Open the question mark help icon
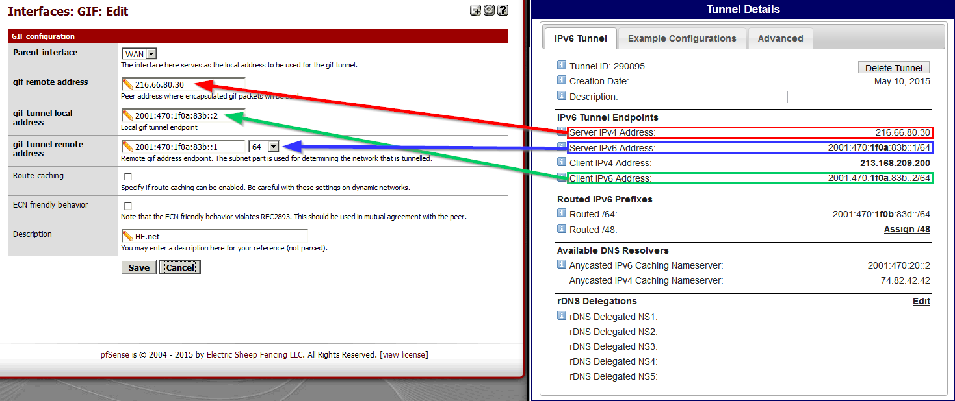Viewport: 955px width, 401px height. click(503, 10)
